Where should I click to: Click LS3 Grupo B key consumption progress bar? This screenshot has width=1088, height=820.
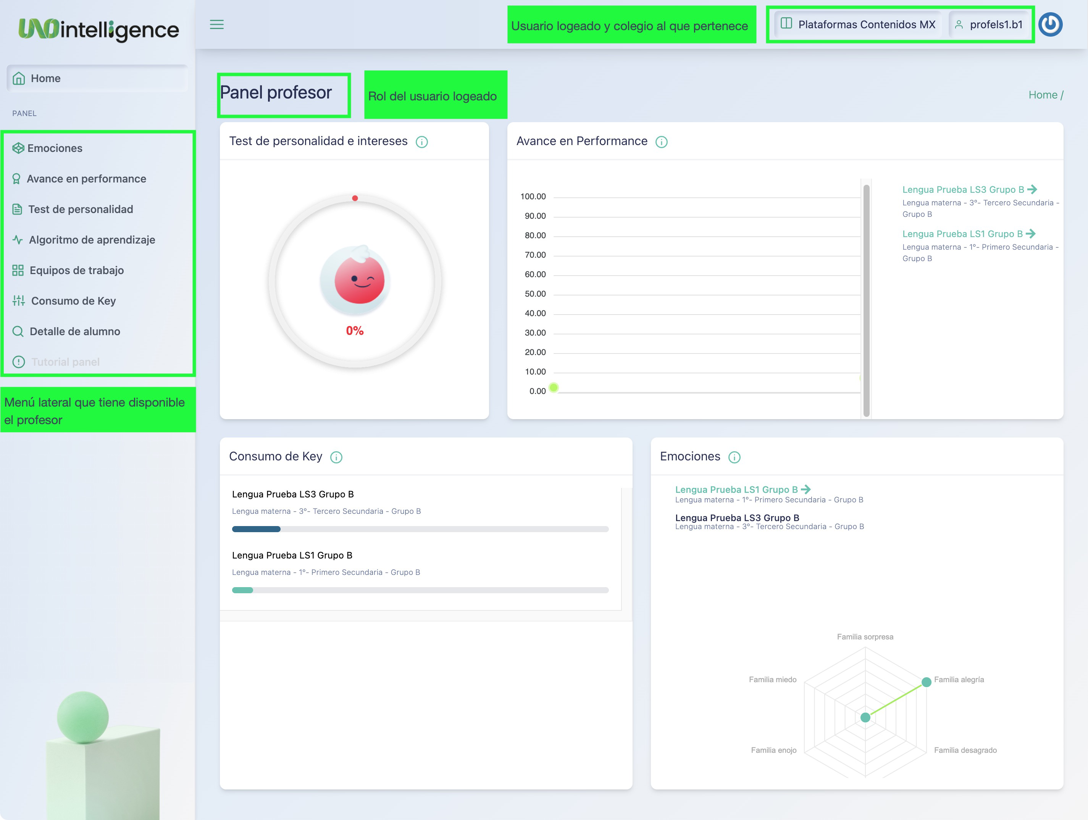tap(420, 529)
